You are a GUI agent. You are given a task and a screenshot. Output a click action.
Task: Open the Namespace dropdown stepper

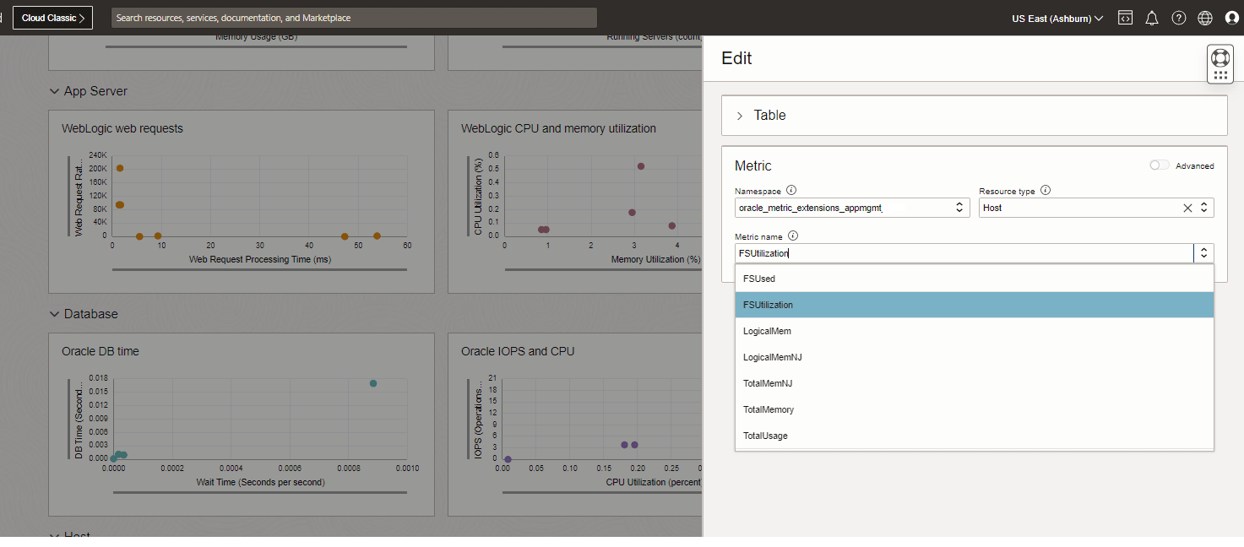959,207
